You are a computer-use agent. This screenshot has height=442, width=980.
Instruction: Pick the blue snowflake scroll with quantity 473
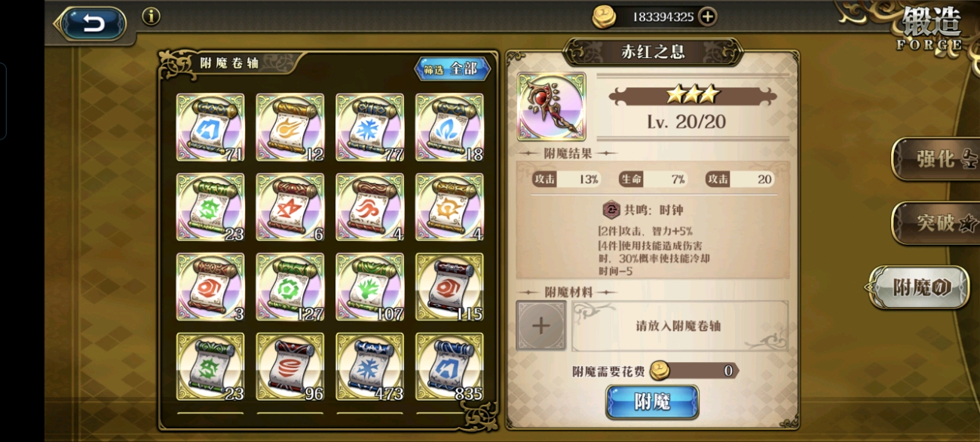tap(370, 367)
